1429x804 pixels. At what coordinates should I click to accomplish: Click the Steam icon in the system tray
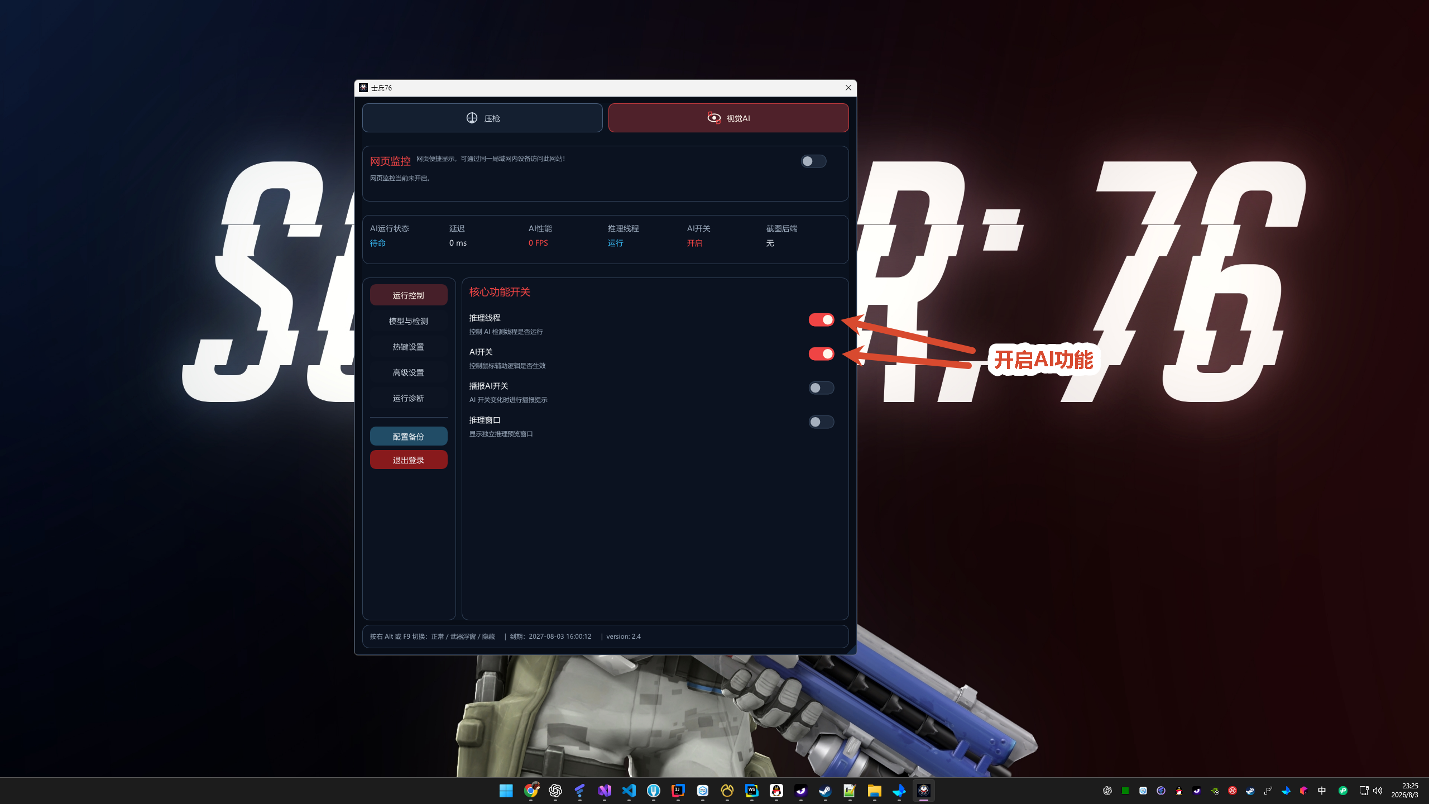(1250, 791)
